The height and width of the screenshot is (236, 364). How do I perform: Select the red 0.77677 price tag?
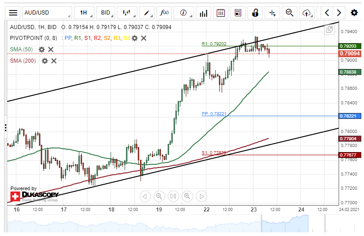coord(350,155)
